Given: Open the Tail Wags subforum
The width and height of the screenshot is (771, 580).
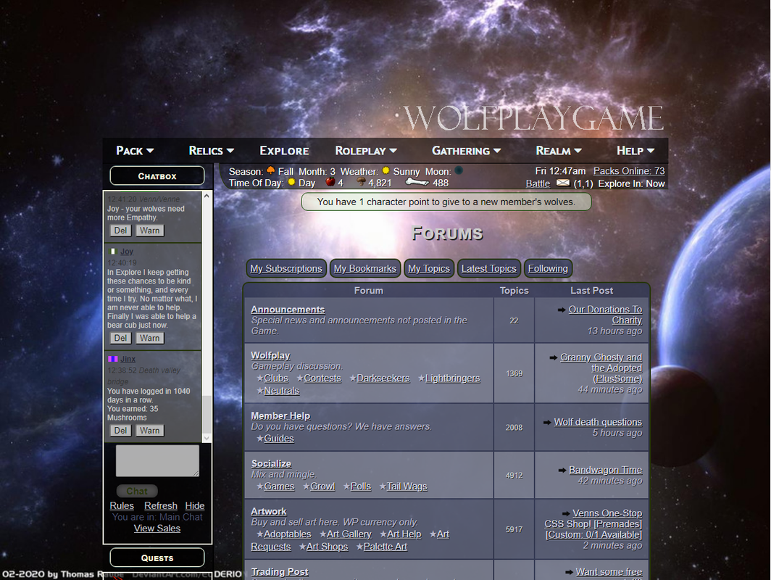Looking at the screenshot, I should [407, 486].
